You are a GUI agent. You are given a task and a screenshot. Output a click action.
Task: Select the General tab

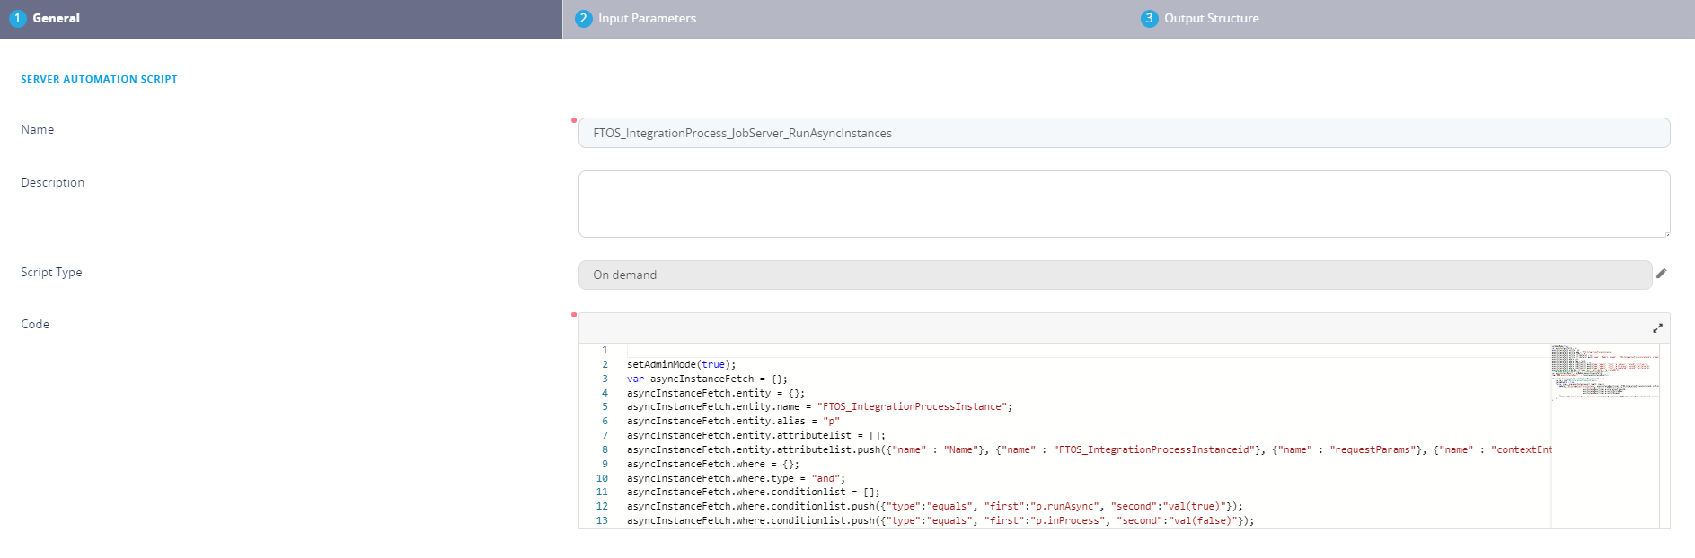click(56, 19)
